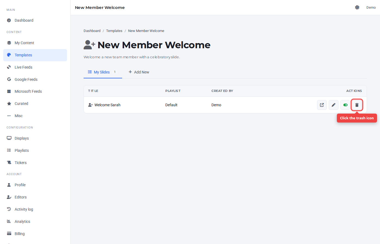Click the Live Feeds satellite icon
The height and width of the screenshot is (244, 380).
(x=9, y=67)
